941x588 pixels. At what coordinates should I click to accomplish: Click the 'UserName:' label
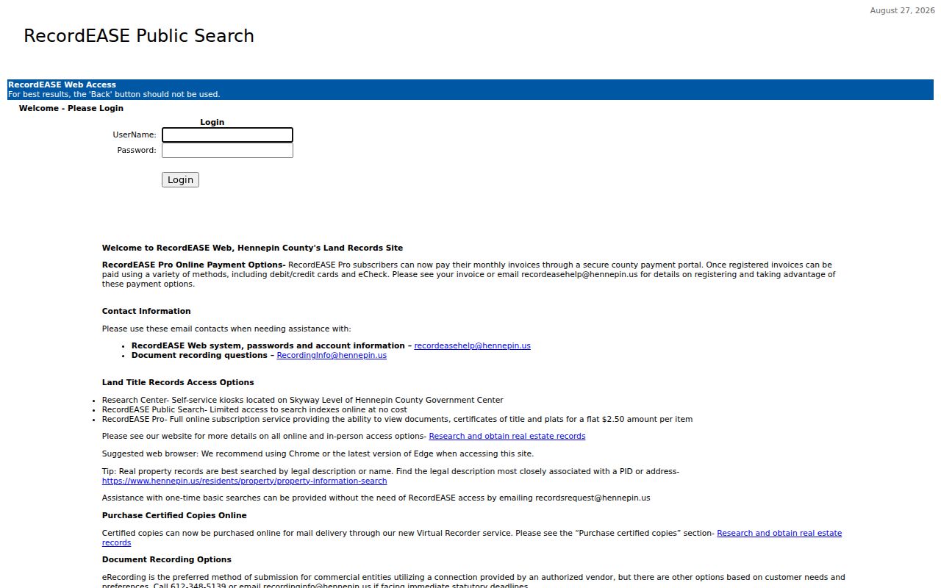(135, 135)
